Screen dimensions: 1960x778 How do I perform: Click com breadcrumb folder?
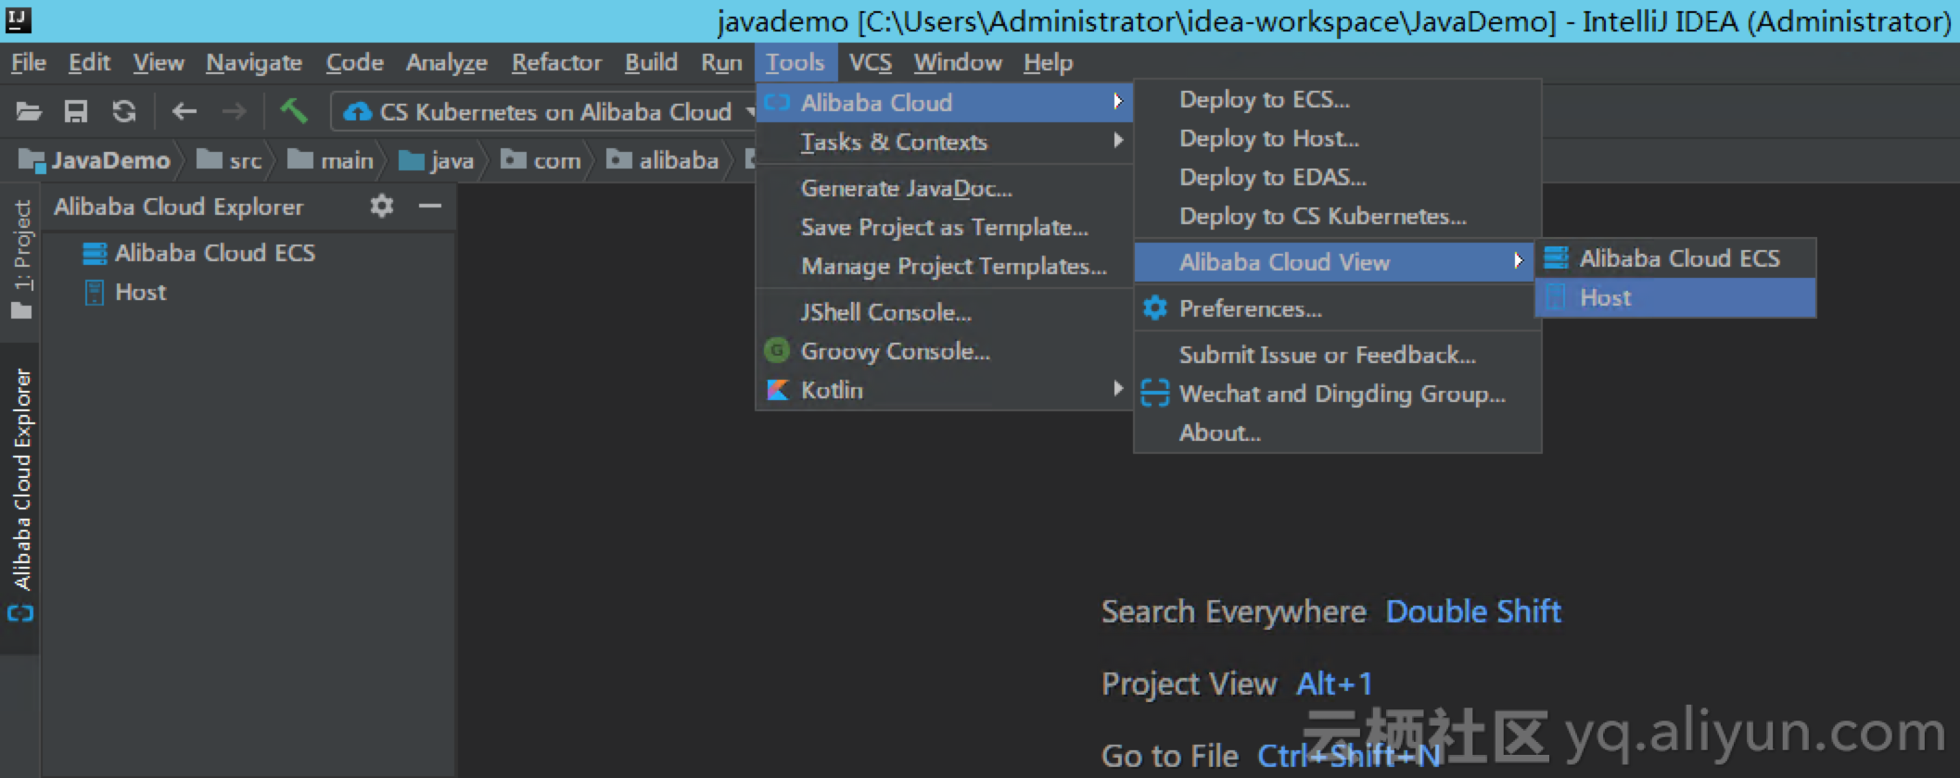coord(541,161)
